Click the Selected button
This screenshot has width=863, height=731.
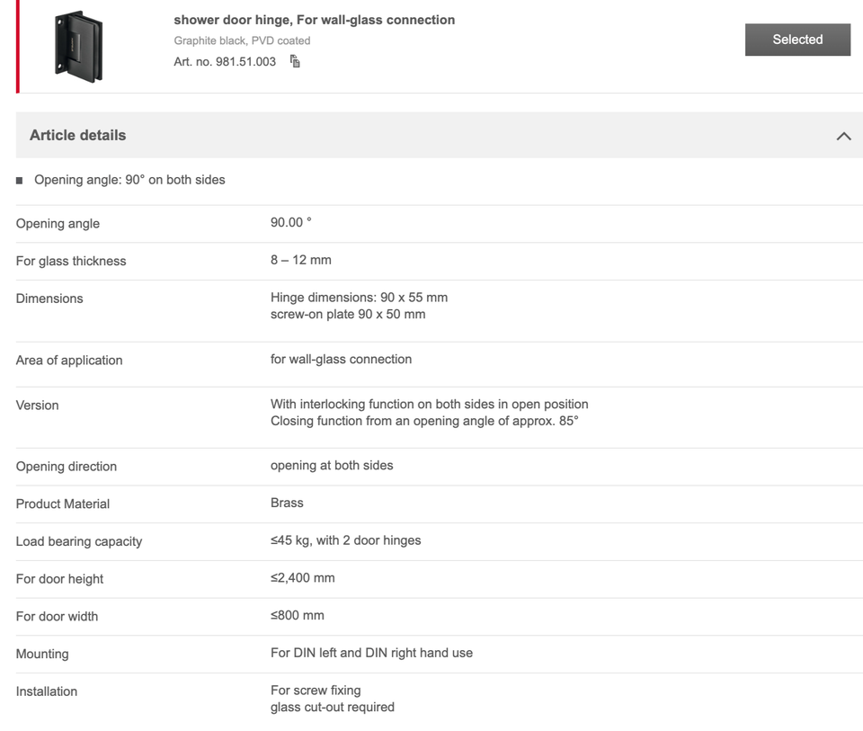(797, 40)
